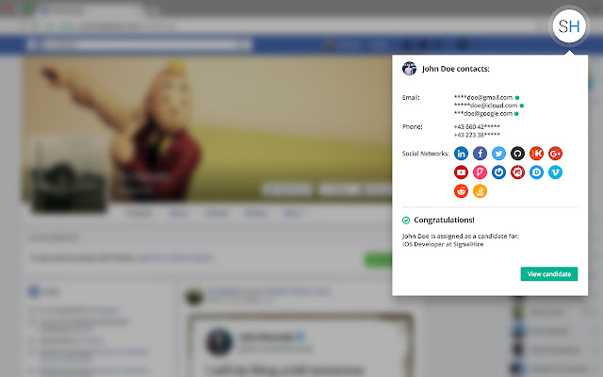The height and width of the screenshot is (377, 603).
Task: Click John Doe's avatar in popup
Action: 409,69
